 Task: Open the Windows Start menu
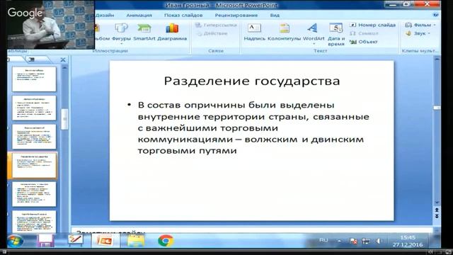(15, 241)
